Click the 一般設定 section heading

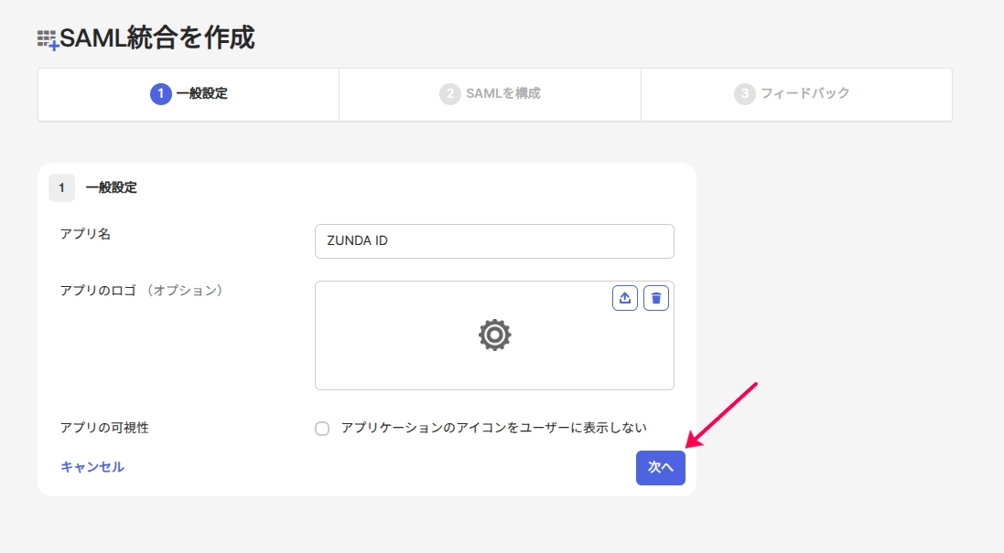112,188
